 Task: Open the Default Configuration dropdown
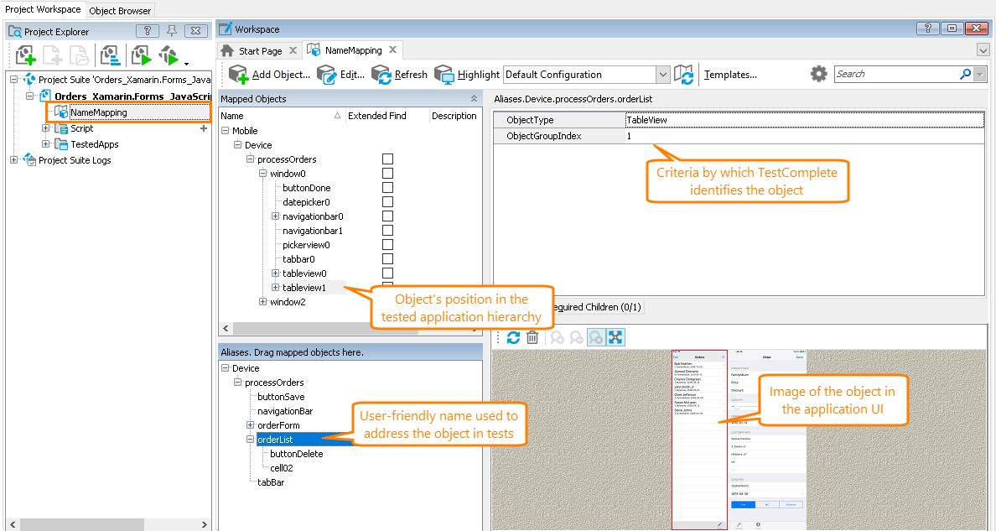662,74
